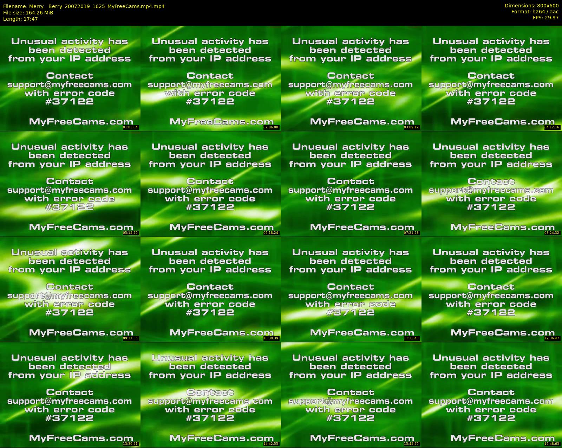Pick the thumbnail stamped 11:33.43
Screen dimensions: 562x448
[351, 289]
